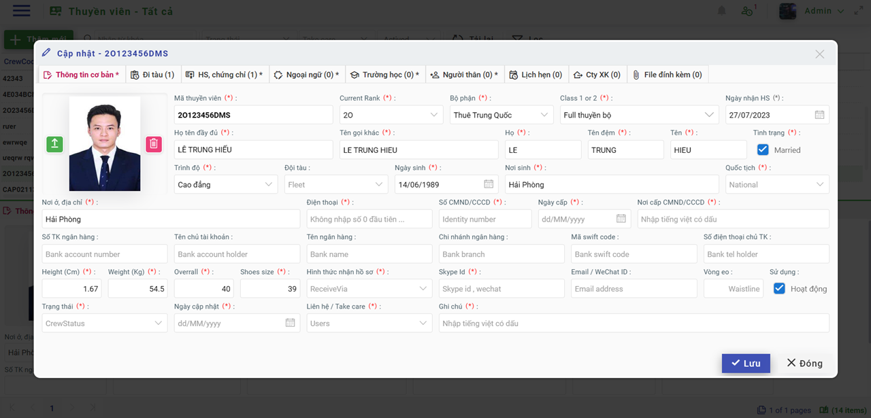Uncheck the Married checkbox

763,150
